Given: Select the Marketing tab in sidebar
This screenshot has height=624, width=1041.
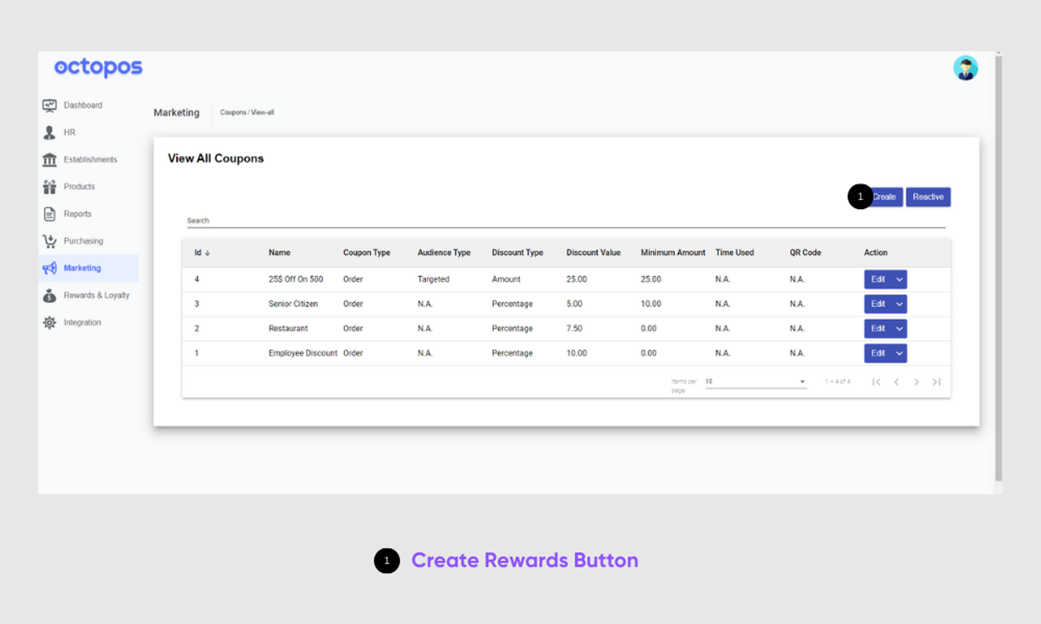Looking at the screenshot, I should pyautogui.click(x=81, y=267).
